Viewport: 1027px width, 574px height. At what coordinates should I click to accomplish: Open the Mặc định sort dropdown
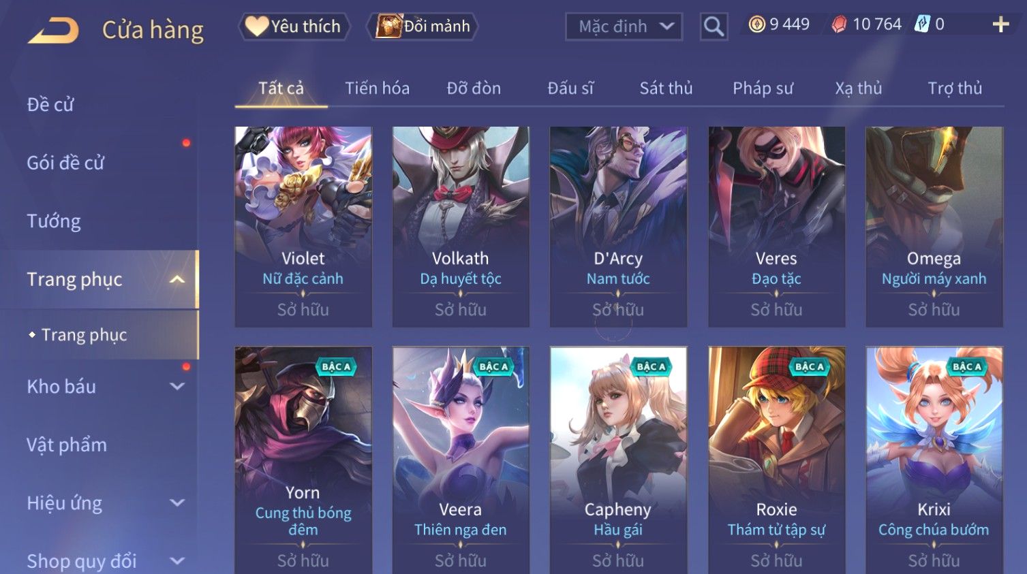pos(624,27)
